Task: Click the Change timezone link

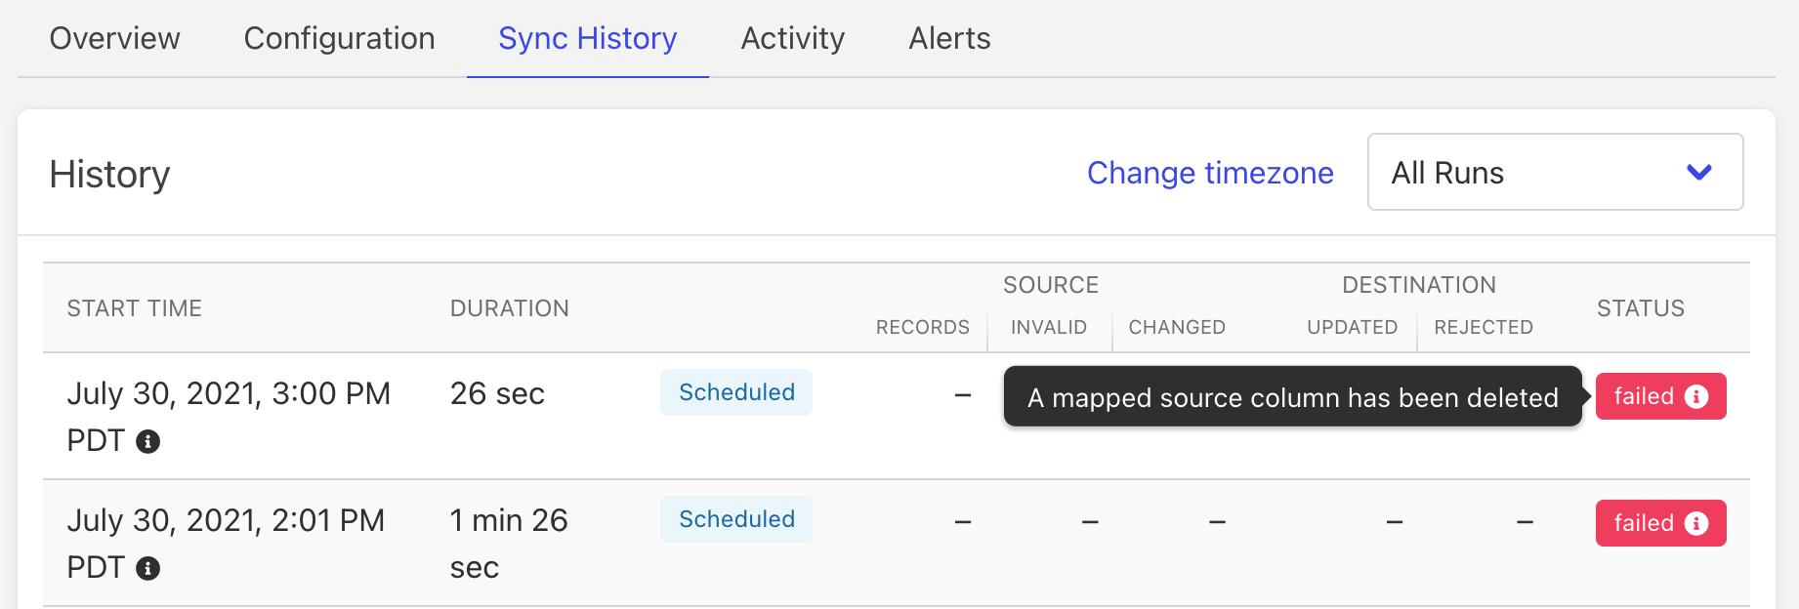Action: coord(1209,173)
